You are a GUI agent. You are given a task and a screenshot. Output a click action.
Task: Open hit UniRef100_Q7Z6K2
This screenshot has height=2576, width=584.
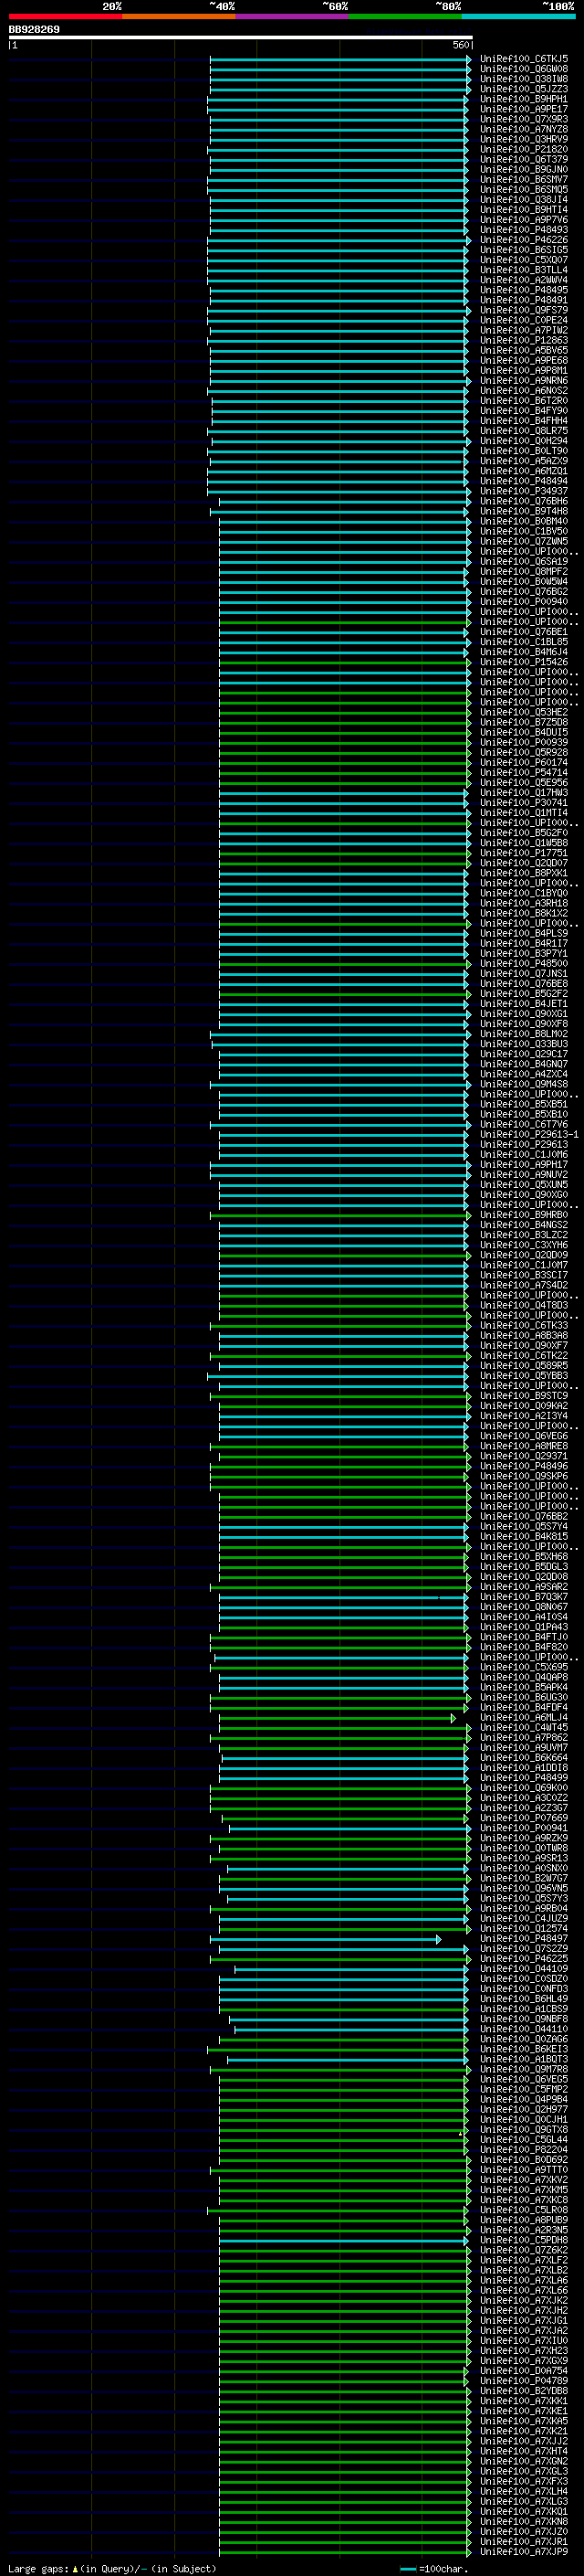tap(524, 2250)
